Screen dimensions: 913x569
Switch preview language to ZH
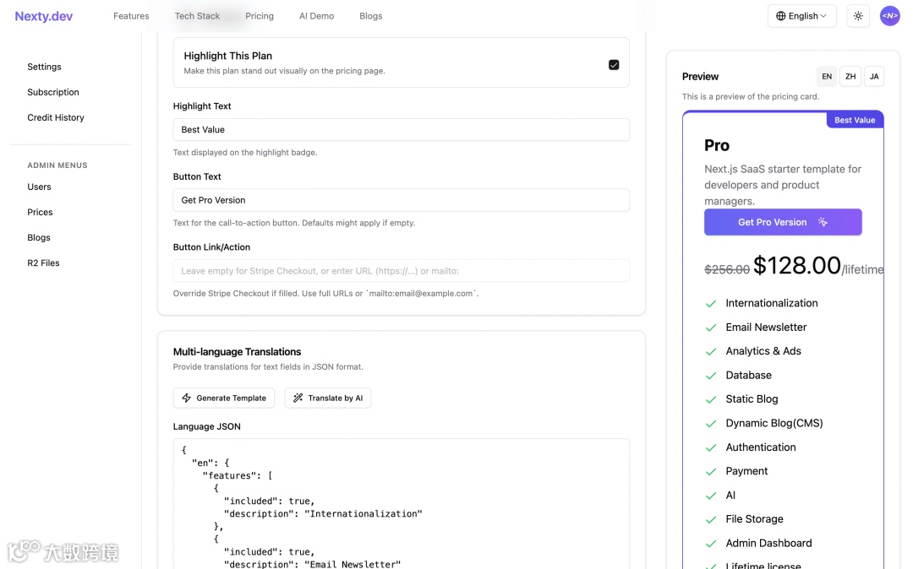pyautogui.click(x=850, y=76)
